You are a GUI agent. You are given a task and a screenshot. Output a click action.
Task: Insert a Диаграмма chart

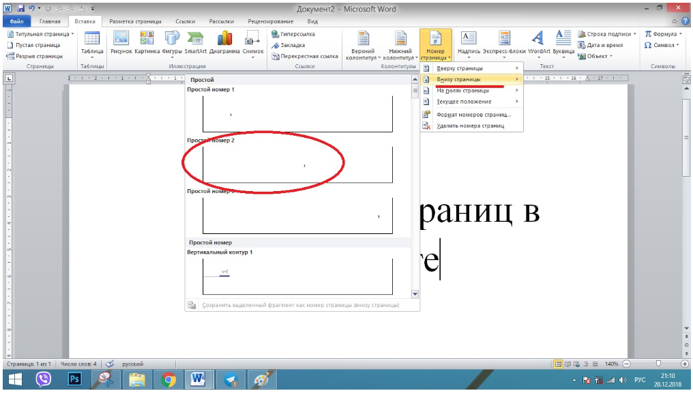[x=224, y=43]
